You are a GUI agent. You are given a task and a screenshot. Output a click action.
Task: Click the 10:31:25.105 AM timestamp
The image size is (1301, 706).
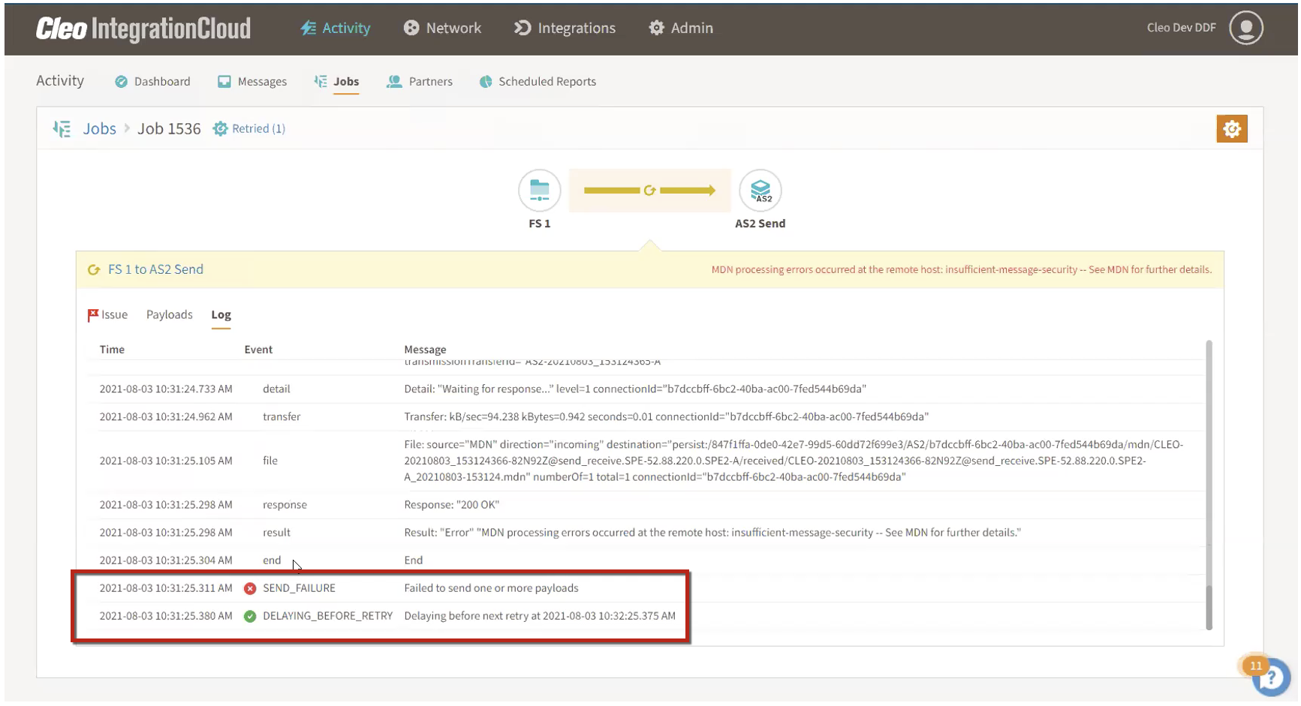click(x=166, y=461)
